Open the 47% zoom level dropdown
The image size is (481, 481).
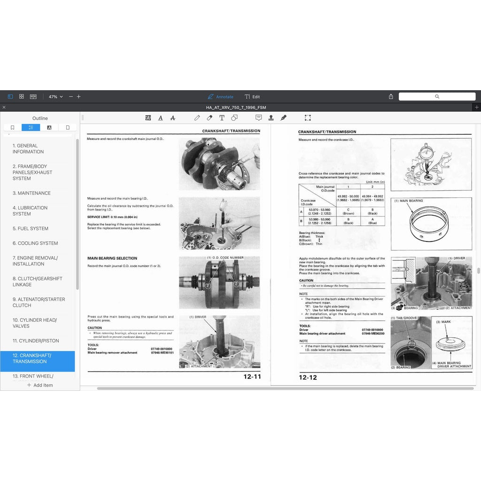click(55, 97)
